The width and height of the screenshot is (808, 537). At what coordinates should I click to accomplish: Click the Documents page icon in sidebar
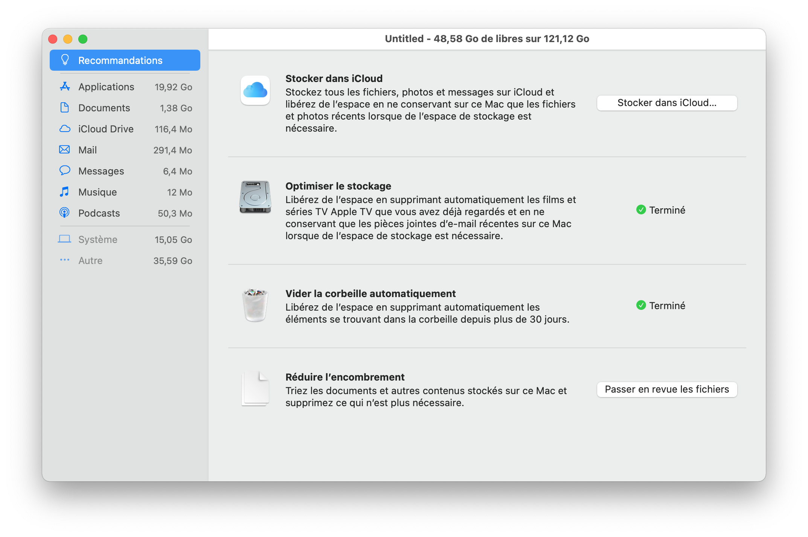[65, 108]
